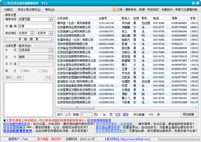Click the 开始搜索 button
201x142 pixels.
[28, 39]
